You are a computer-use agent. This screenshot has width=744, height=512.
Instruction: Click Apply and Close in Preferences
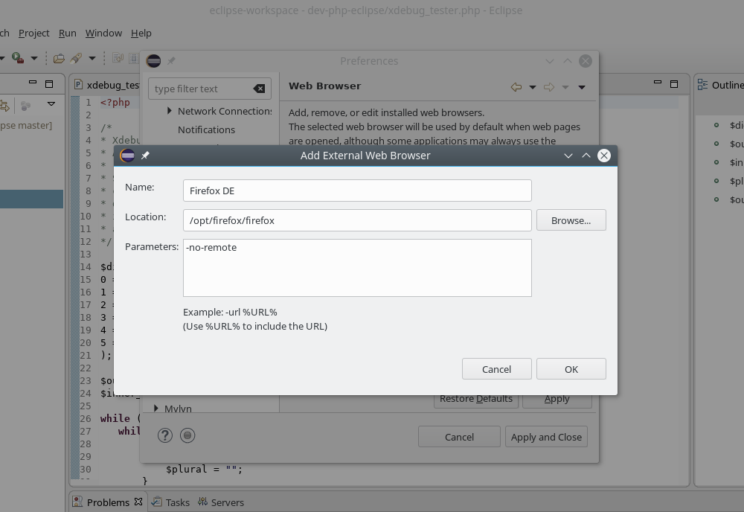tap(546, 437)
